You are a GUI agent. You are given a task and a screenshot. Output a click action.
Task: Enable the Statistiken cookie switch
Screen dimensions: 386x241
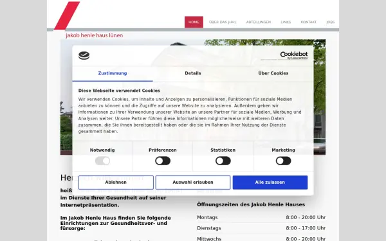223,161
